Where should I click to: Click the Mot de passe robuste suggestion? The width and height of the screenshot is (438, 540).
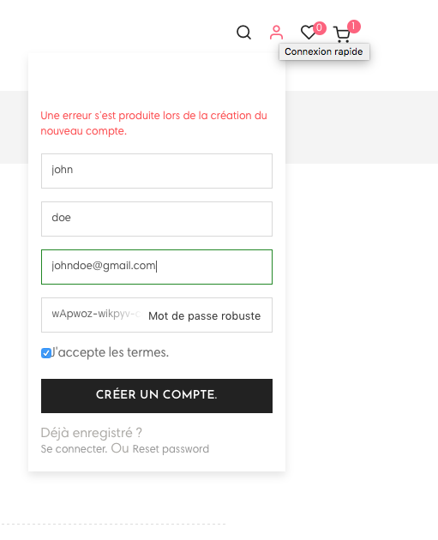205,315
